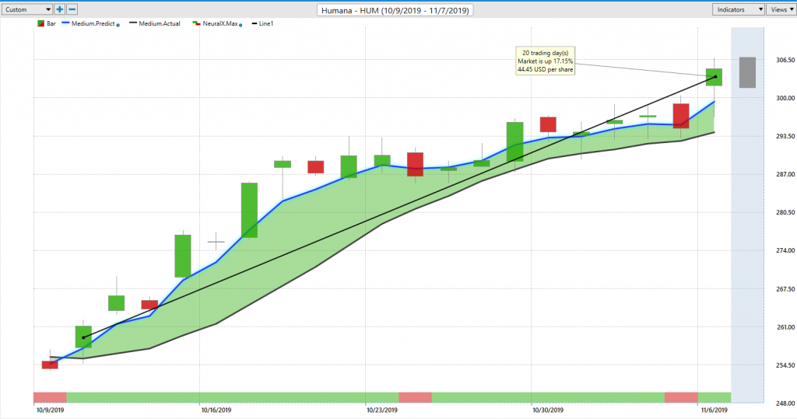Viewport: 797px width, 419px height.
Task: Click the Bar legend candle icon
Action: (40, 23)
